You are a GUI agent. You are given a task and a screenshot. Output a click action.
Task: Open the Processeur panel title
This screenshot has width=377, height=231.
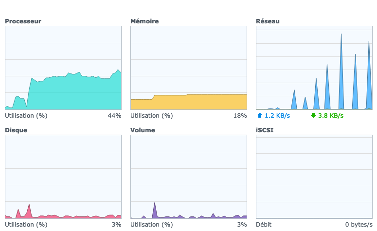tap(23, 21)
